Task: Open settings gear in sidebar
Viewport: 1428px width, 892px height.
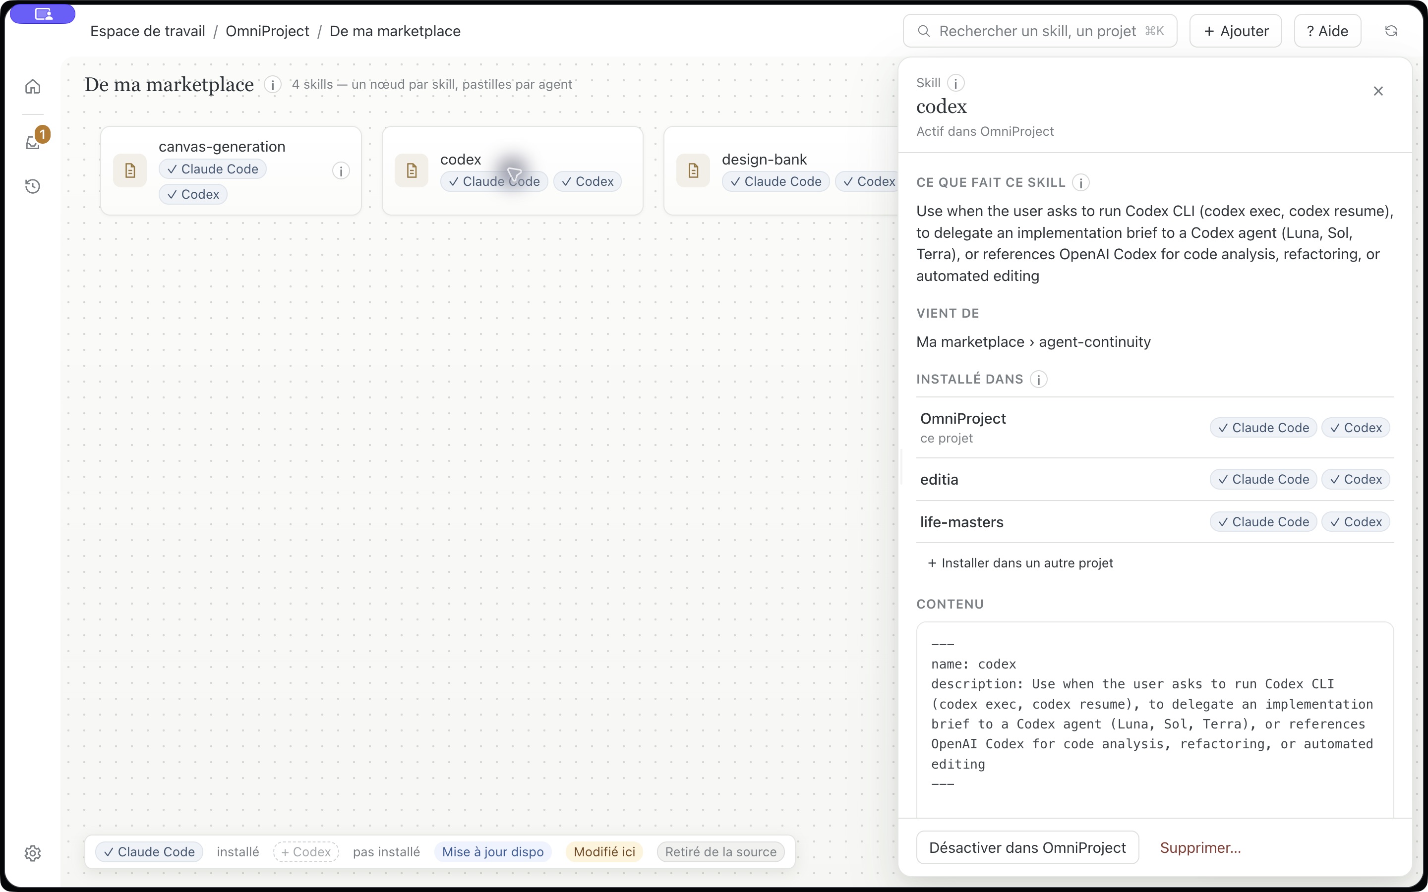Action: click(x=33, y=853)
